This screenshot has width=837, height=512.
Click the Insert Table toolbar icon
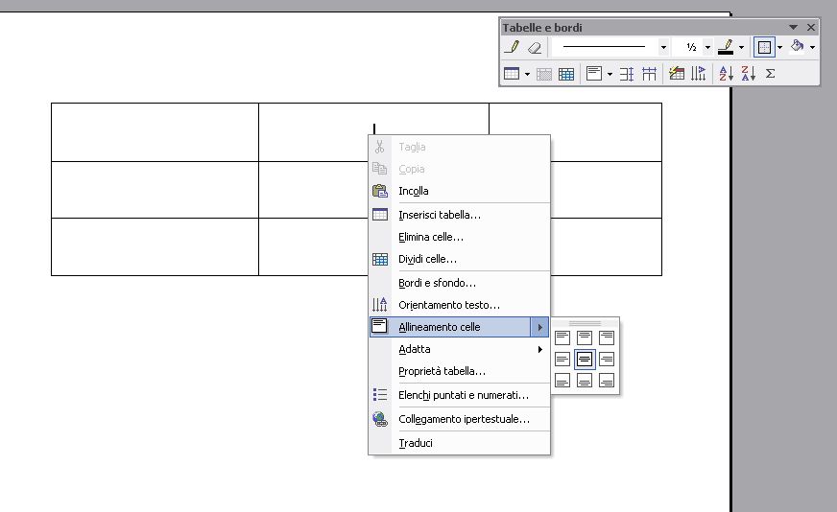coord(512,74)
